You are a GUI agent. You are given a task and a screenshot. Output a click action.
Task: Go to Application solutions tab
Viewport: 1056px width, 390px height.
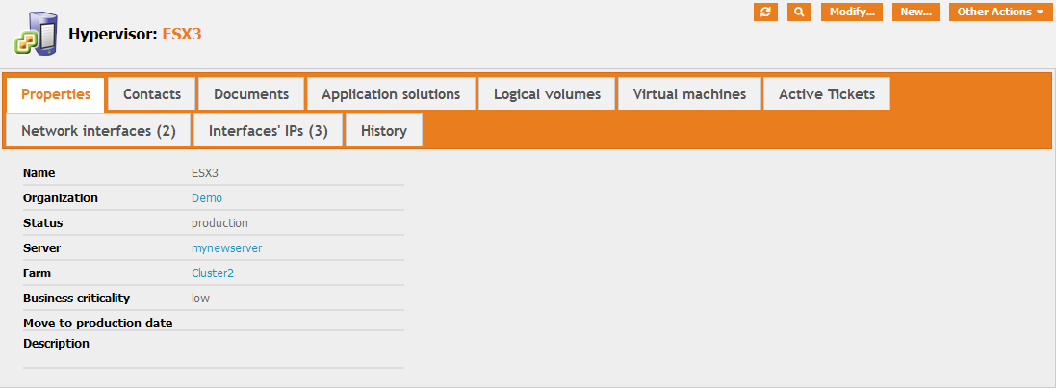(x=391, y=94)
